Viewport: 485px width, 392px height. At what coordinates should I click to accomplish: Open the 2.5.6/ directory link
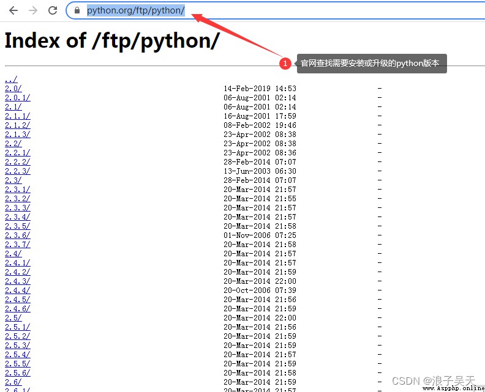coord(18,373)
